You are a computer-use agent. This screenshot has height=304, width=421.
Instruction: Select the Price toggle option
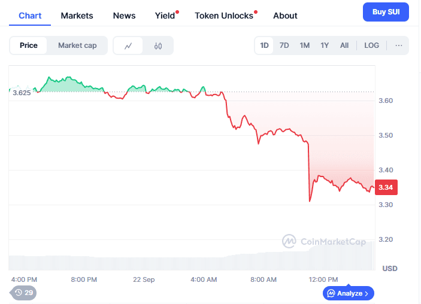(29, 45)
